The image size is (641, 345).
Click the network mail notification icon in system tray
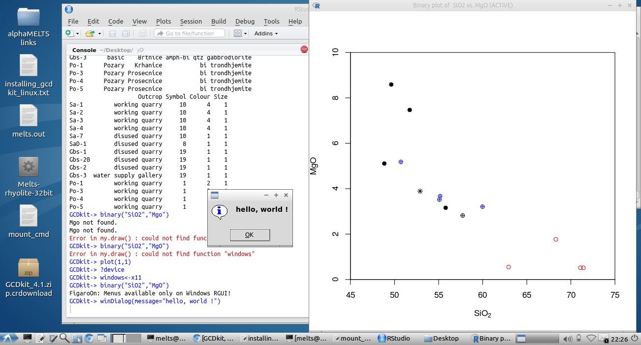[x=603, y=338]
